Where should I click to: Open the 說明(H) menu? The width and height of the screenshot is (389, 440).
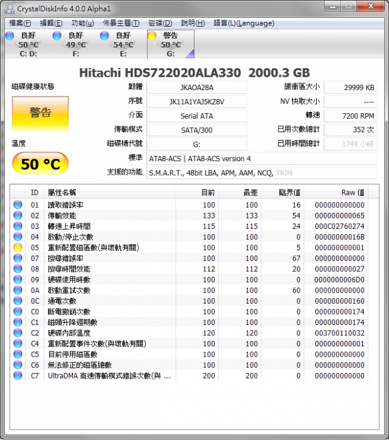click(193, 23)
